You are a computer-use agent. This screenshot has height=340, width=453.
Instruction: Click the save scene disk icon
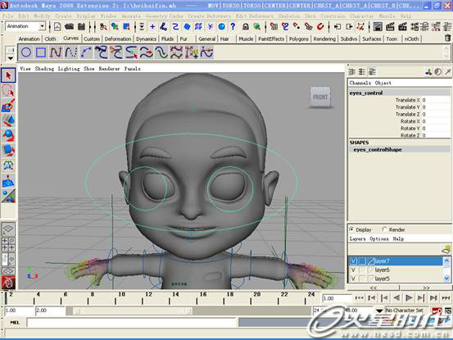(x=81, y=27)
